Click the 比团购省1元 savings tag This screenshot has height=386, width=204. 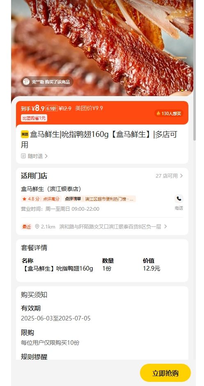34,118
